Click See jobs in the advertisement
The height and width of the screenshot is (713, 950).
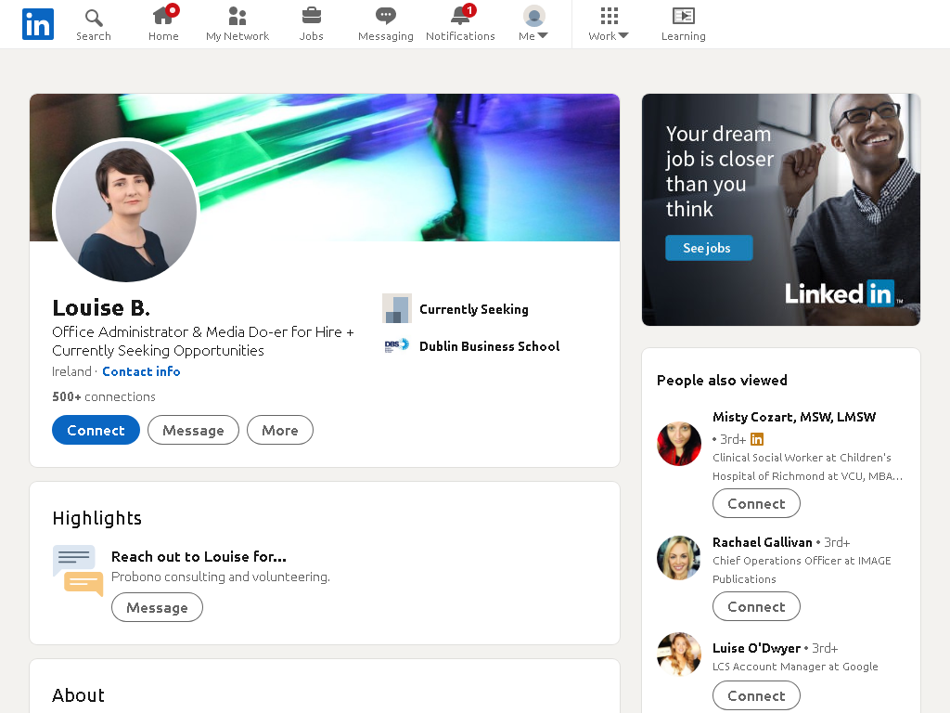click(709, 248)
